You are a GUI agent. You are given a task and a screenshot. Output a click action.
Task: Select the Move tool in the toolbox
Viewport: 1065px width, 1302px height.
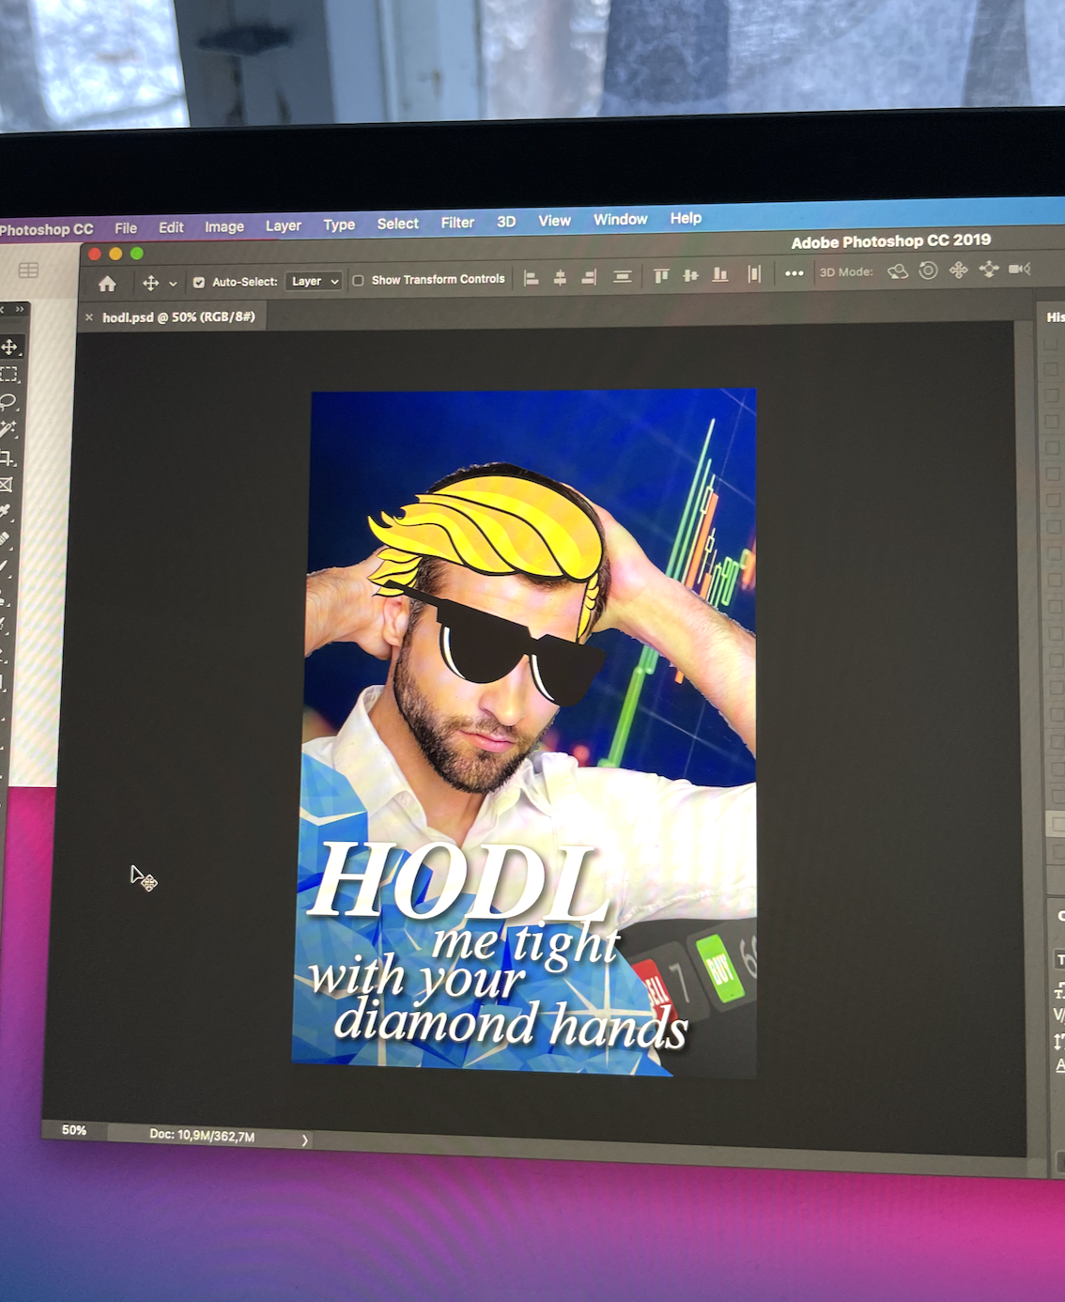tap(9, 348)
